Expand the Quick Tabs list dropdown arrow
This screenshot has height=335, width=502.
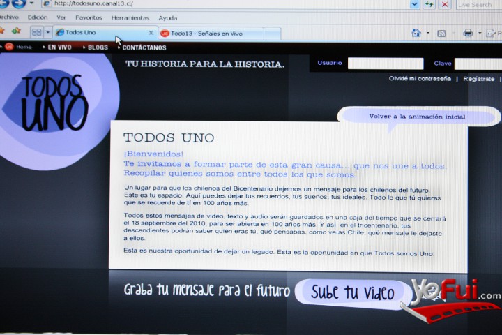pos(47,32)
